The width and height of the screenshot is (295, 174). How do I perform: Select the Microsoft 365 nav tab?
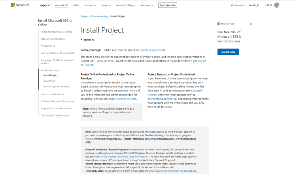click(61, 5)
